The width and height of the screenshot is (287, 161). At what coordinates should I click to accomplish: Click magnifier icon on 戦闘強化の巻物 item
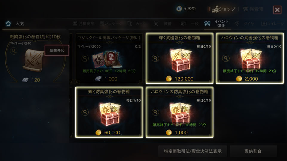click(14, 51)
